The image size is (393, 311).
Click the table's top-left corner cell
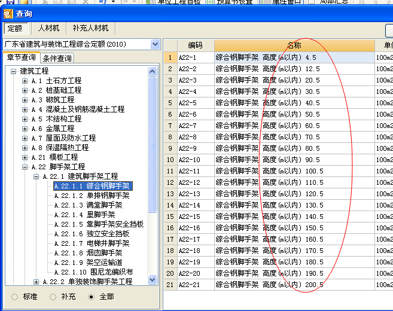pyautogui.click(x=170, y=45)
